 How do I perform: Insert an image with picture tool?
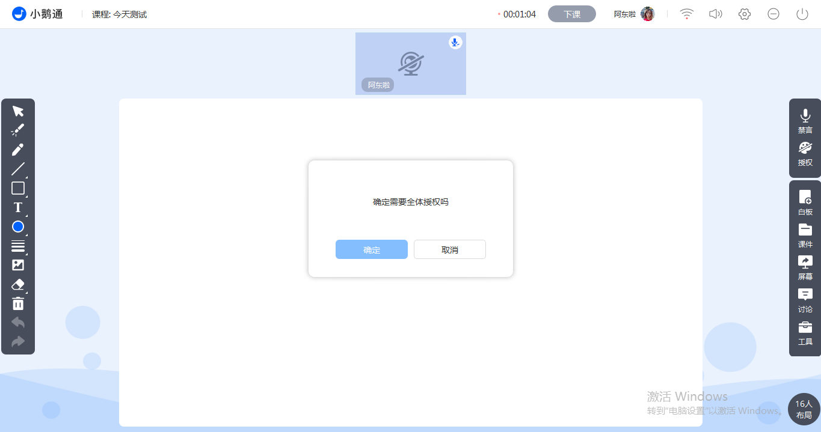pyautogui.click(x=18, y=265)
